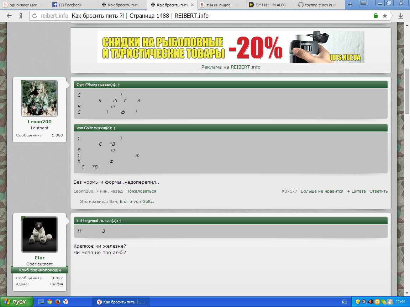Click Efor's address 'Скіфія'
The image size is (410, 307).
pos(57,284)
